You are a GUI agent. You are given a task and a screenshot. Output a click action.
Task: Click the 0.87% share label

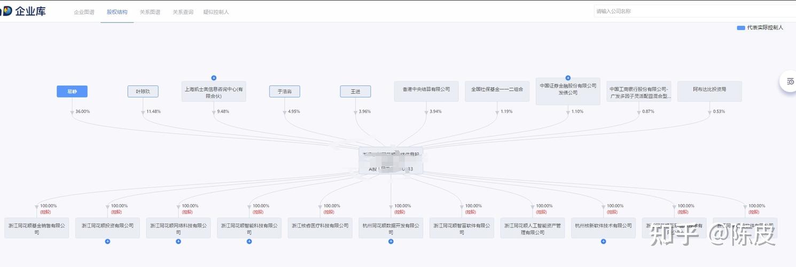click(649, 112)
